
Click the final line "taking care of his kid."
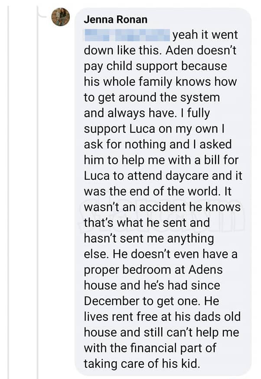click(142, 364)
